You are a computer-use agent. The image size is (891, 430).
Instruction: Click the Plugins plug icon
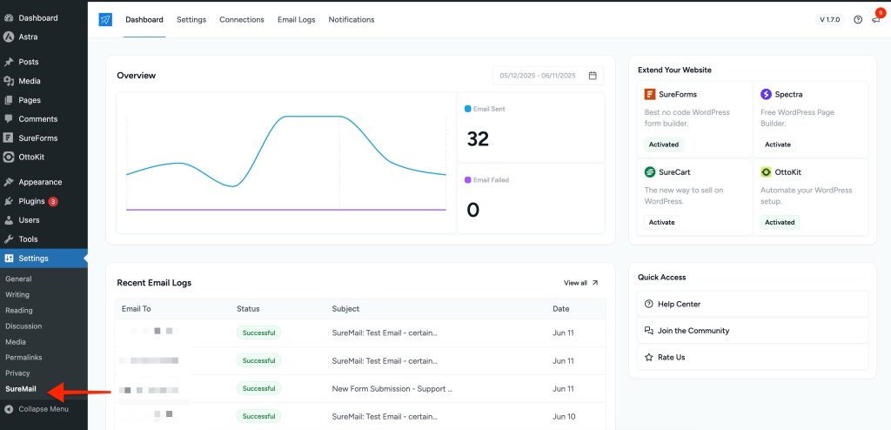pyautogui.click(x=9, y=201)
